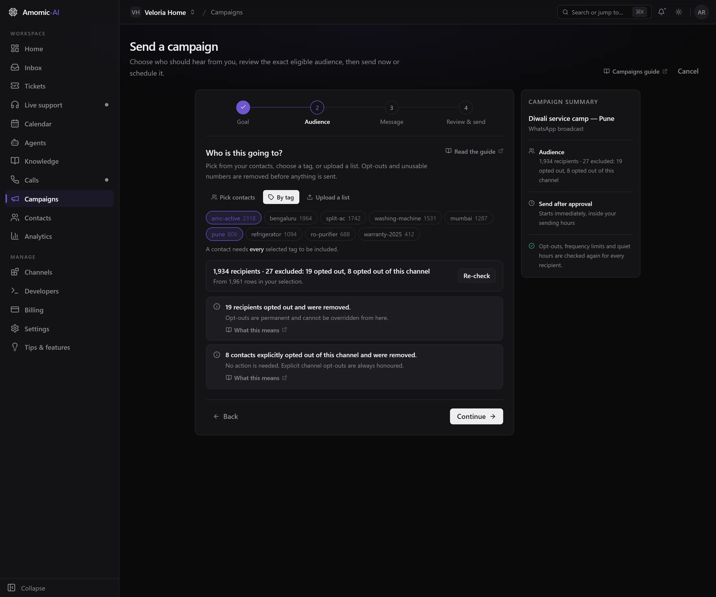Toggle the light/dark theme sun icon
This screenshot has width=716, height=597.
click(679, 12)
